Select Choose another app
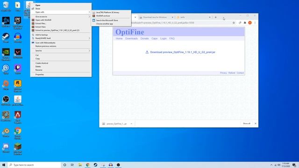The image size is (299, 168). tap(111, 24)
